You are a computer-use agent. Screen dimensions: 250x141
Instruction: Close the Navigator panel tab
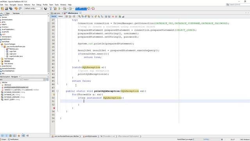tap(20, 77)
